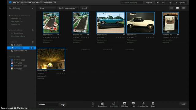Click the Refresh button
The width and height of the screenshot is (196, 110).
click(x=85, y=8)
